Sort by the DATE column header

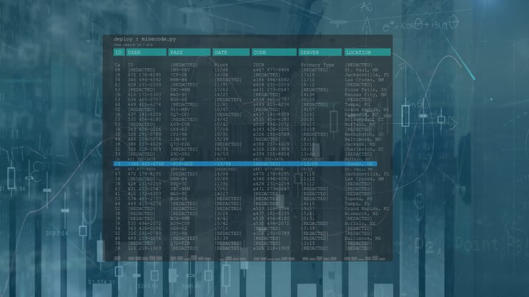[x=231, y=53]
